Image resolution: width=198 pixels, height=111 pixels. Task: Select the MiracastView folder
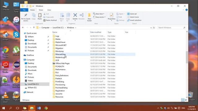(x=61, y=54)
